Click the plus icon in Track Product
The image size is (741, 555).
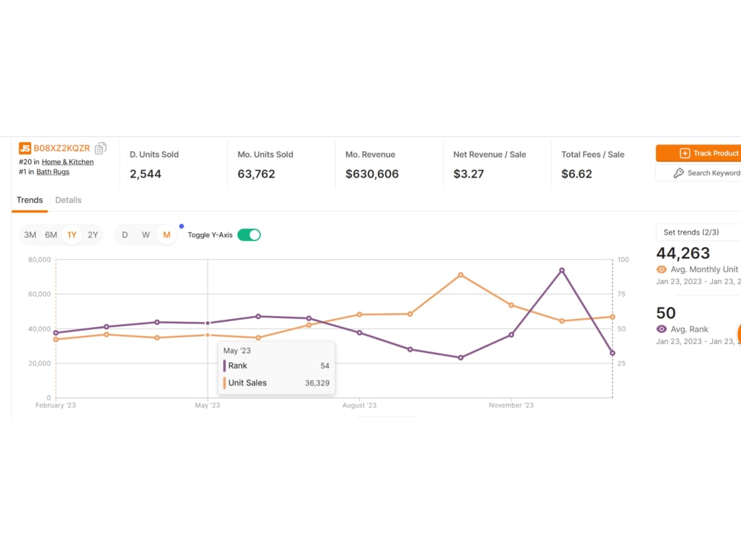point(684,153)
